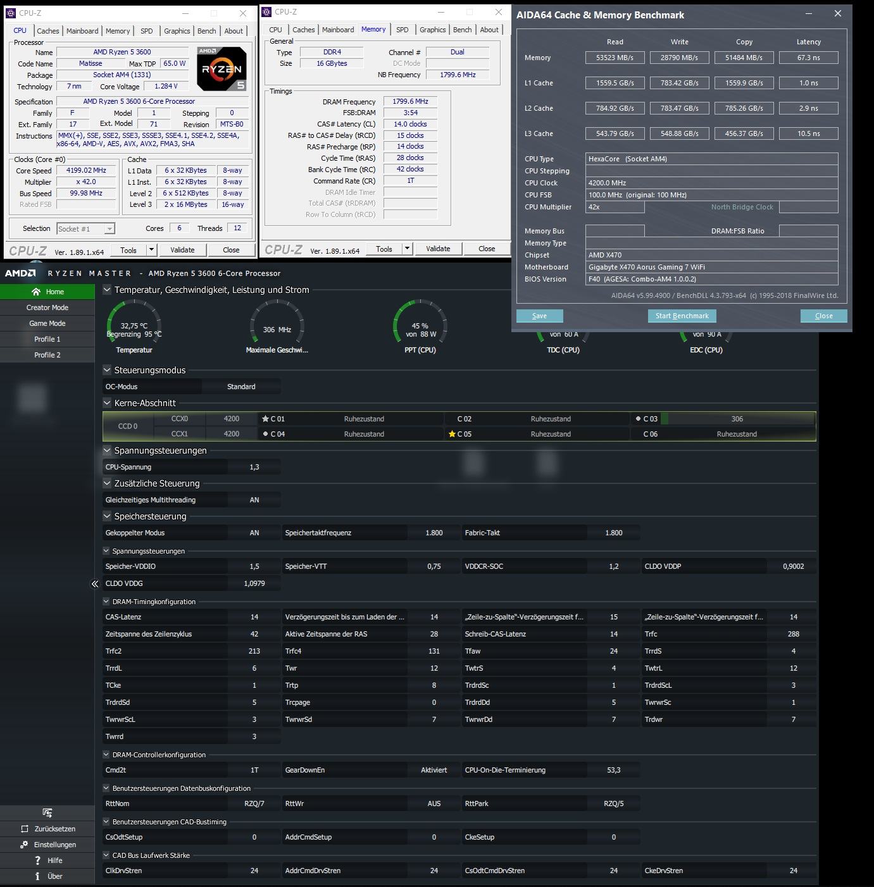Click Tools button in CPU-Z CPU window

pyautogui.click(x=128, y=250)
